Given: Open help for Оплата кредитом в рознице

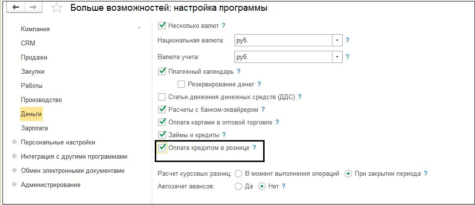Looking at the screenshot, I should click(x=254, y=147).
